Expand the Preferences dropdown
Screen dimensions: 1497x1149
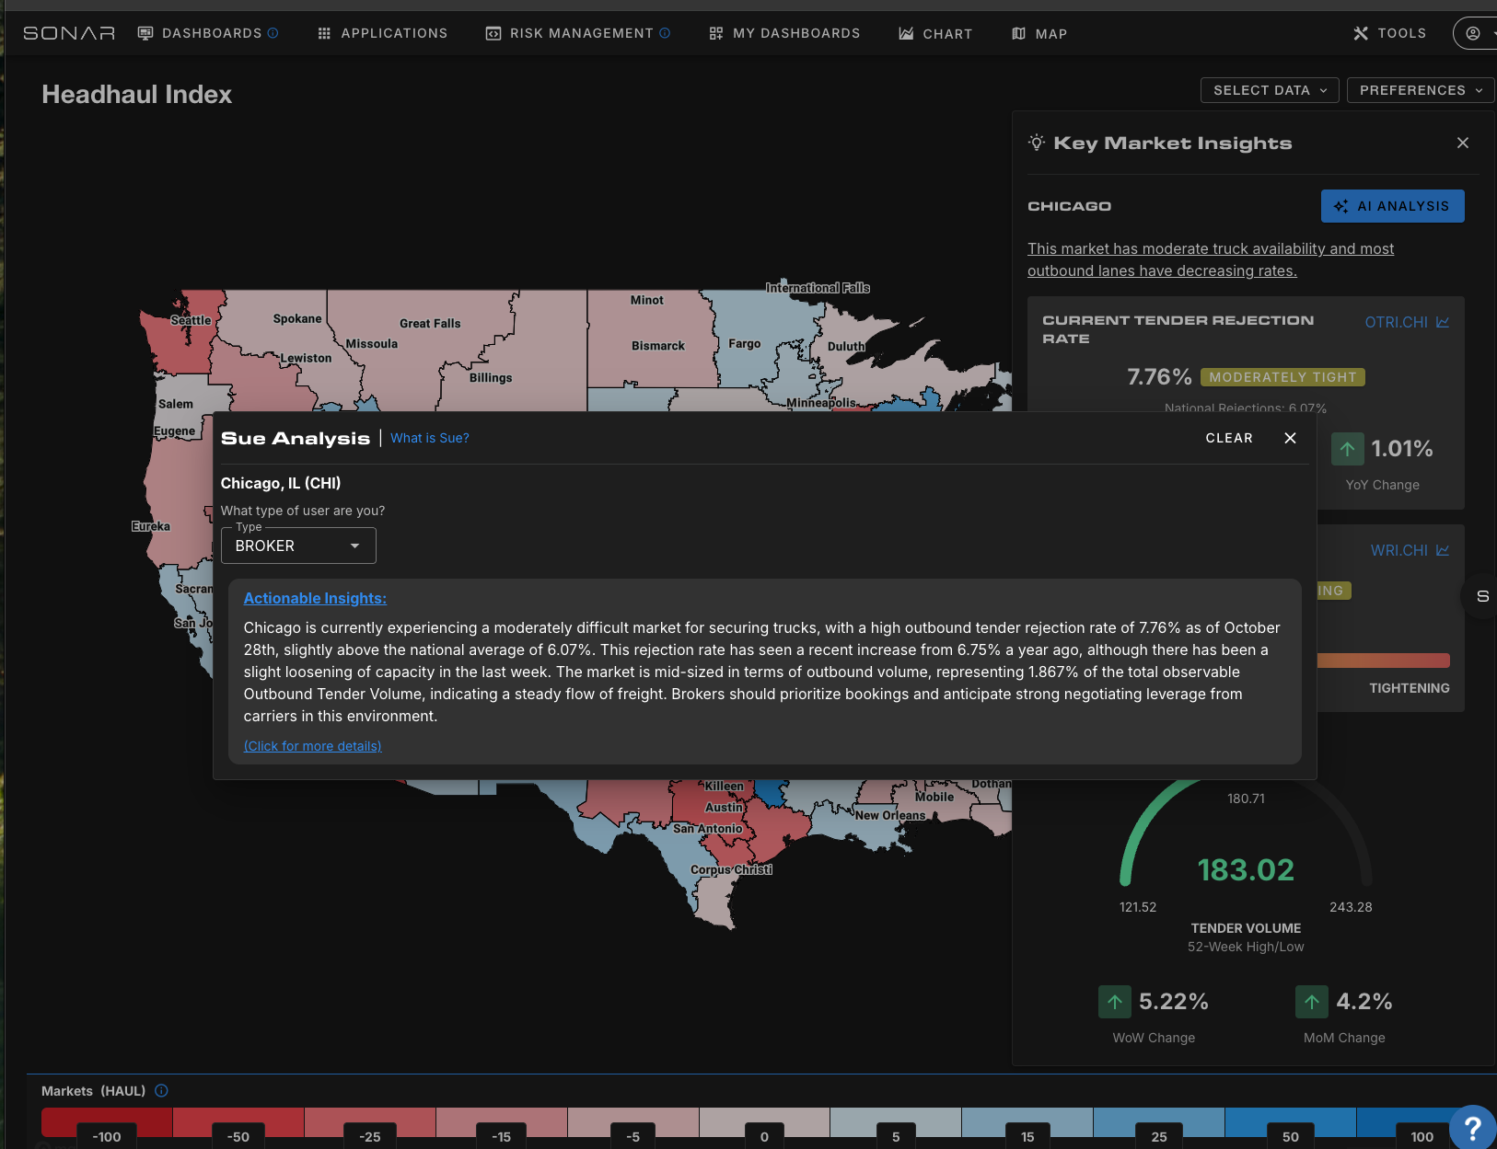tap(1420, 90)
